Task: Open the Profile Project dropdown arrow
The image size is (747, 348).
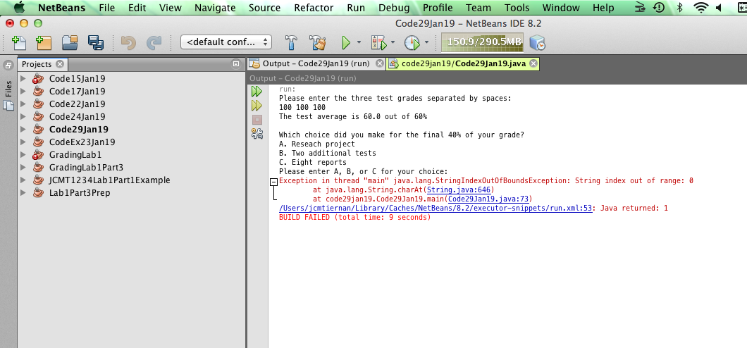Action: tap(426, 42)
